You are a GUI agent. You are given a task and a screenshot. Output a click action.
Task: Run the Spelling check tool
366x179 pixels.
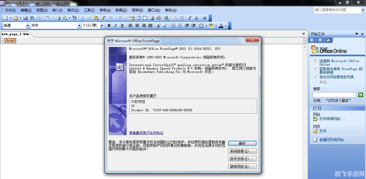(x=74, y=18)
